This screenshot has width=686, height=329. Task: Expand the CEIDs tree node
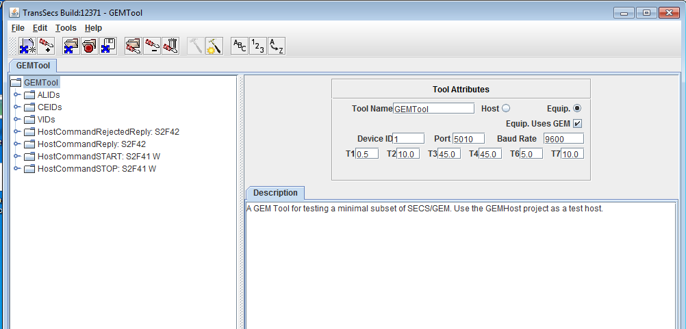[17, 107]
